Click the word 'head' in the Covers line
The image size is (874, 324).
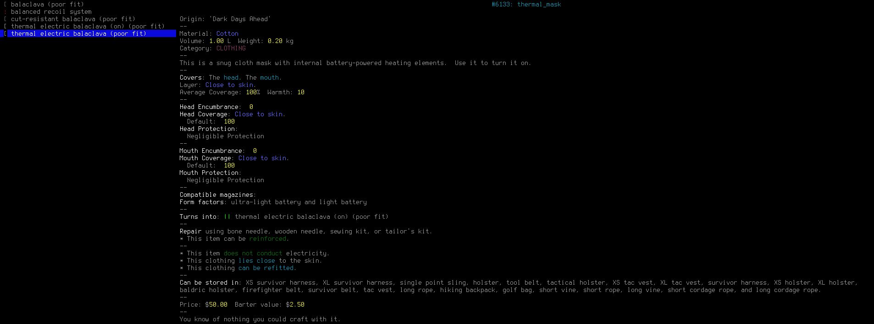[x=231, y=78]
